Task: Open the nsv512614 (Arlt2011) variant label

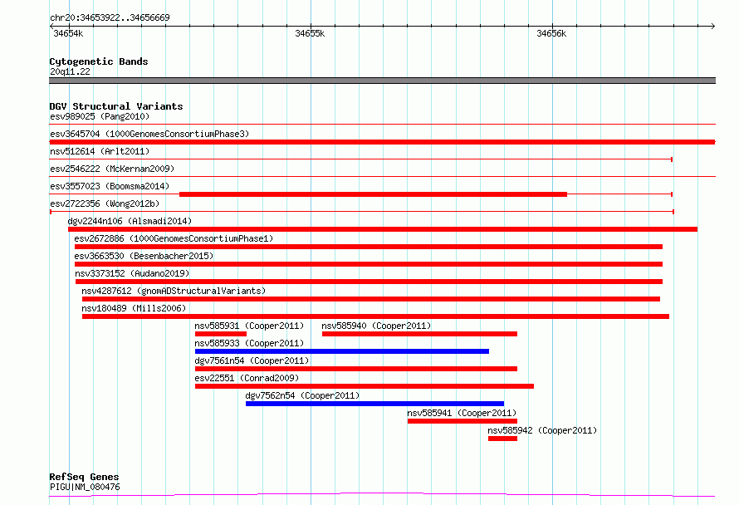Action: pos(100,151)
